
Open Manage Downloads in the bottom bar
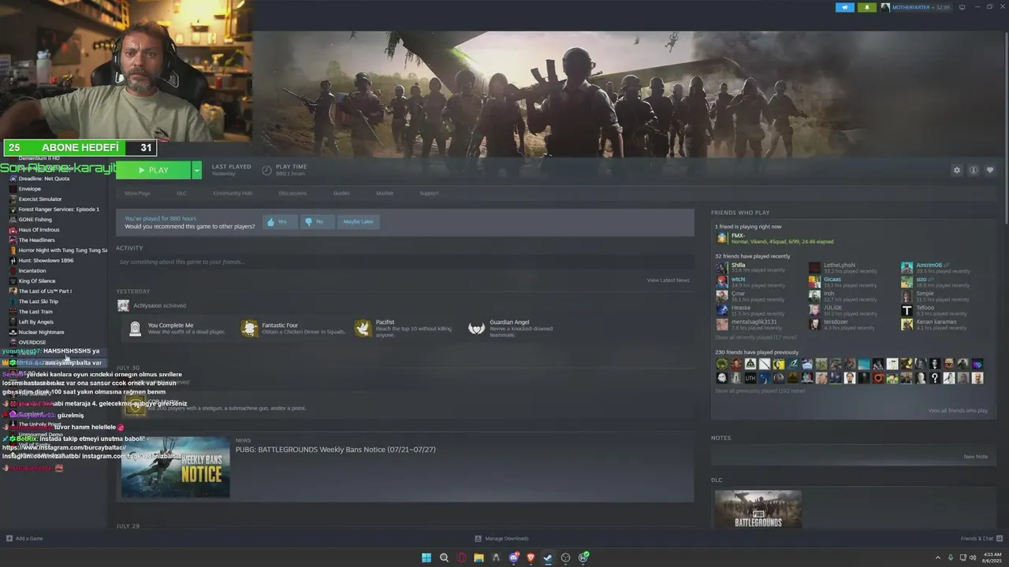point(501,539)
